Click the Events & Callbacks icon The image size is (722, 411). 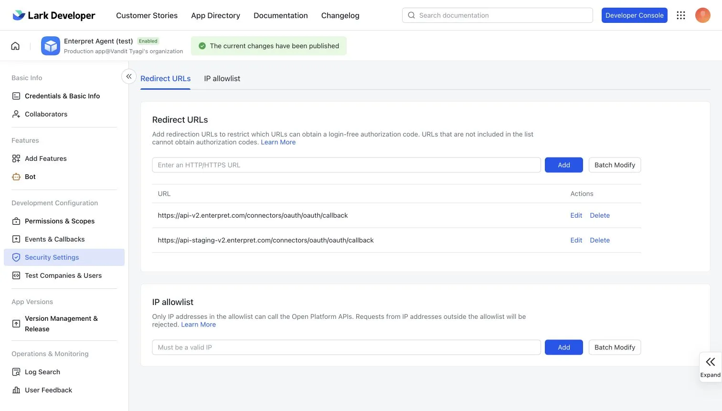point(16,239)
